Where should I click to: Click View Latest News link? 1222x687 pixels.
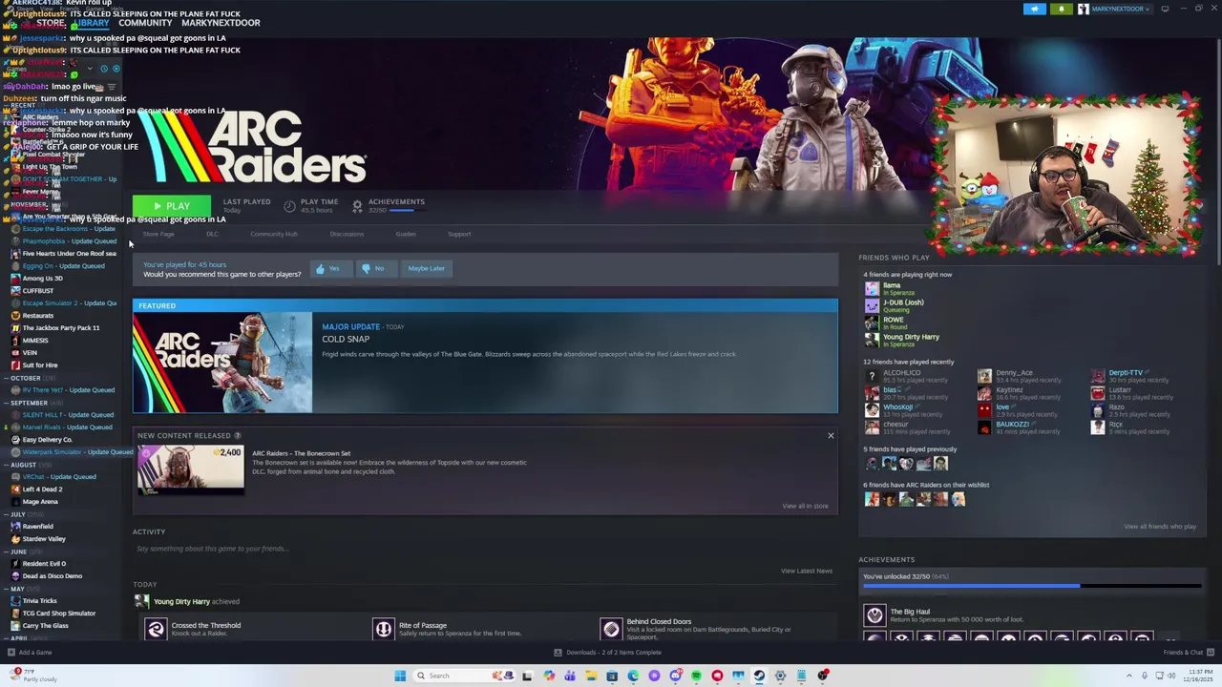pos(807,571)
